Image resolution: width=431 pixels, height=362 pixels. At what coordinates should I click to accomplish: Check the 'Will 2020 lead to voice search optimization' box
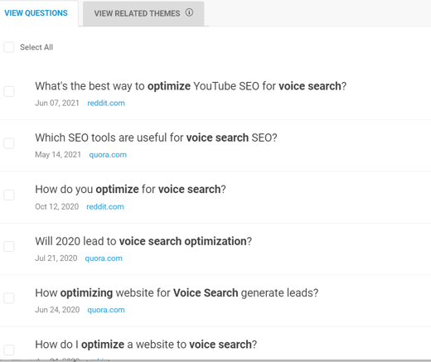[x=9, y=247]
